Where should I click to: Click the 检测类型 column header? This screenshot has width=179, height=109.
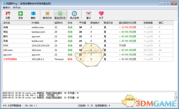tap(150, 23)
